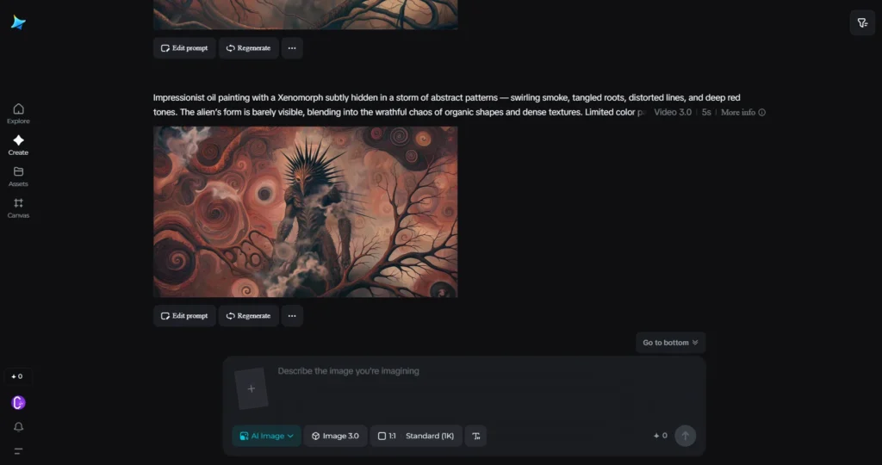Click Regenerate under the top image
The image size is (882, 465).
[249, 48]
